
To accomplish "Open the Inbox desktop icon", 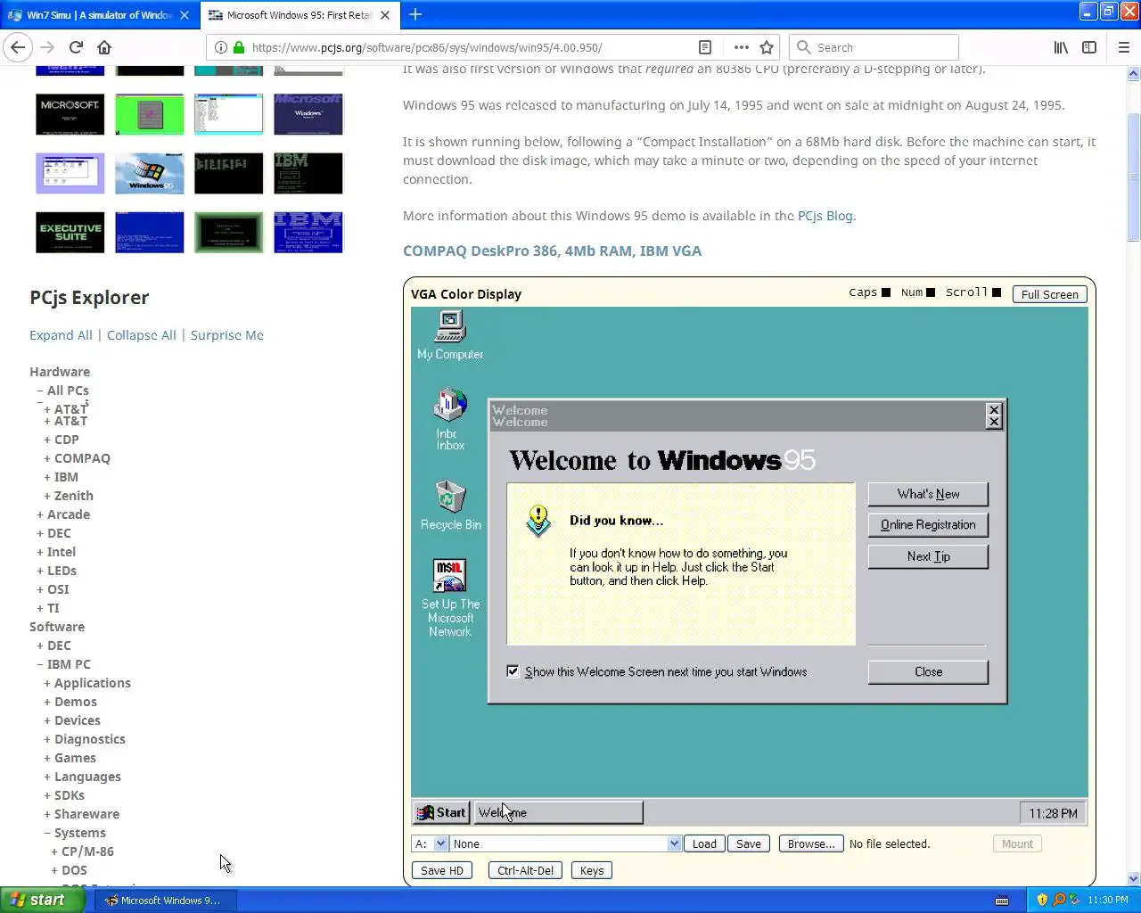I will pos(450,419).
